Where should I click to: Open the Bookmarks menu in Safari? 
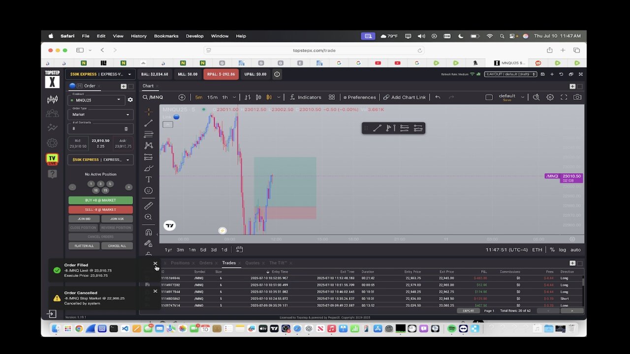[x=166, y=36]
